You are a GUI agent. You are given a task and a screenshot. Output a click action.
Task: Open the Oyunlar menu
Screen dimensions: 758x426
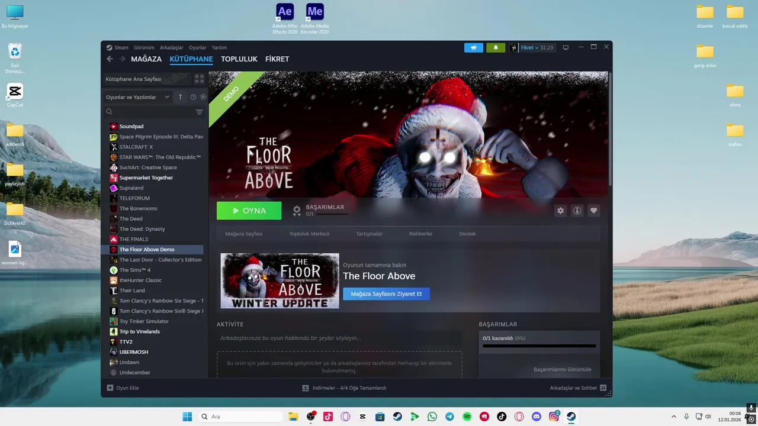197,47
